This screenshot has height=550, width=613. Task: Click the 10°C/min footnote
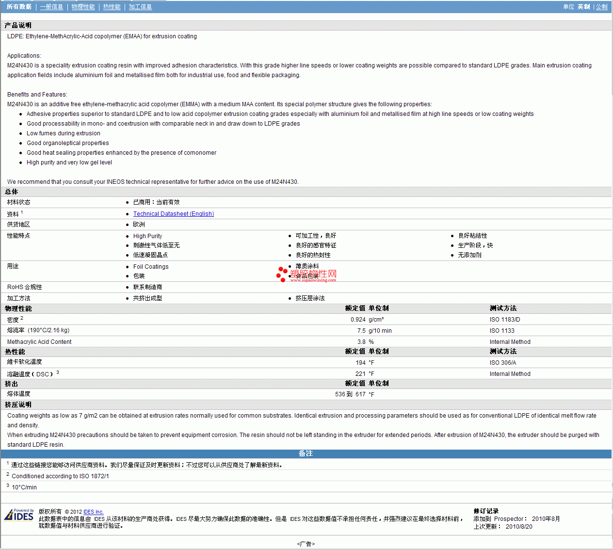[24, 487]
